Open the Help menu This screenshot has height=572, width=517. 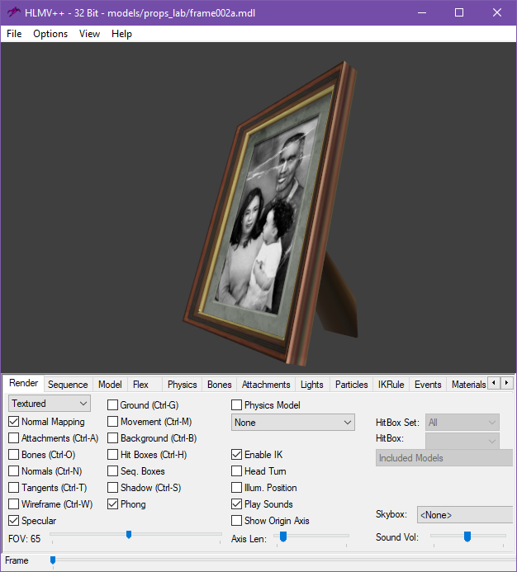[x=121, y=34]
